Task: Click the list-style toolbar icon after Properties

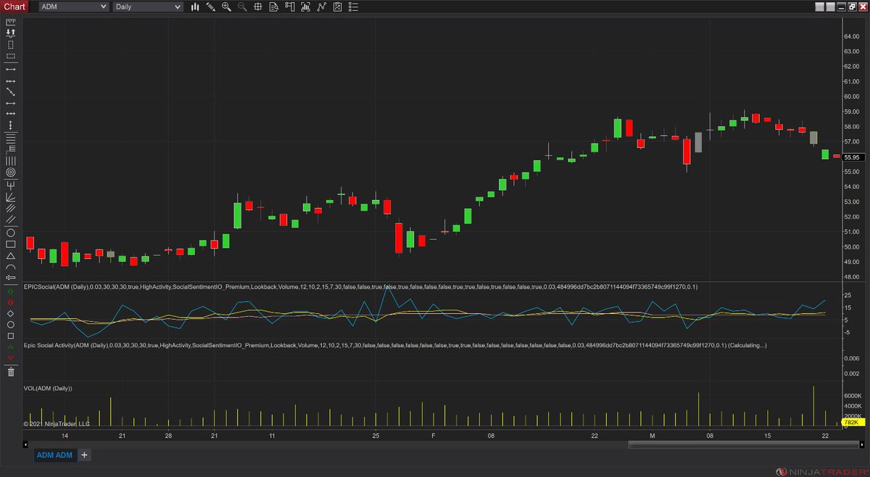Action: [353, 7]
